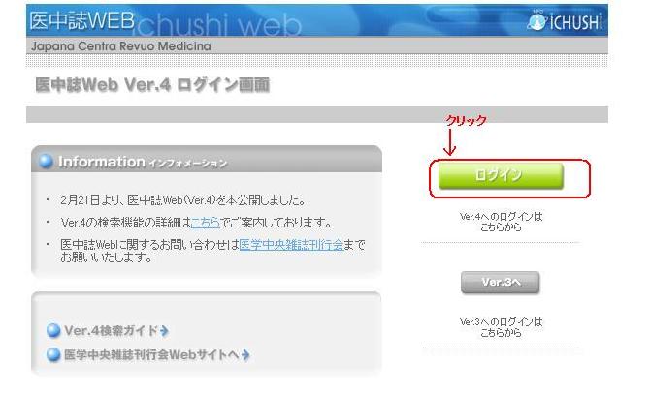Click the Japana Centra Revuo Medicina subtitle
The image size is (650, 393).
pyautogui.click(x=121, y=46)
